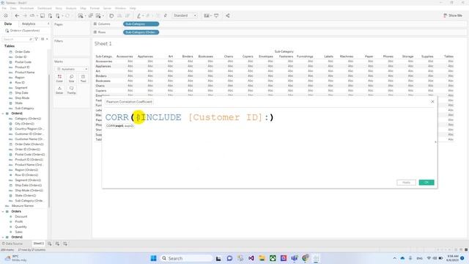Collapse the Orders table with Discount measures

[x=3, y=211]
